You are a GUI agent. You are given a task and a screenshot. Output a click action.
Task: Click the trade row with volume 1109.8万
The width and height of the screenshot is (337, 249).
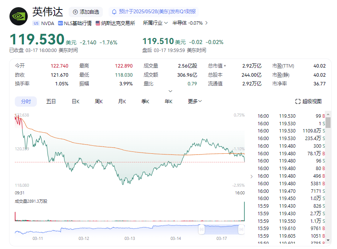point(291,131)
